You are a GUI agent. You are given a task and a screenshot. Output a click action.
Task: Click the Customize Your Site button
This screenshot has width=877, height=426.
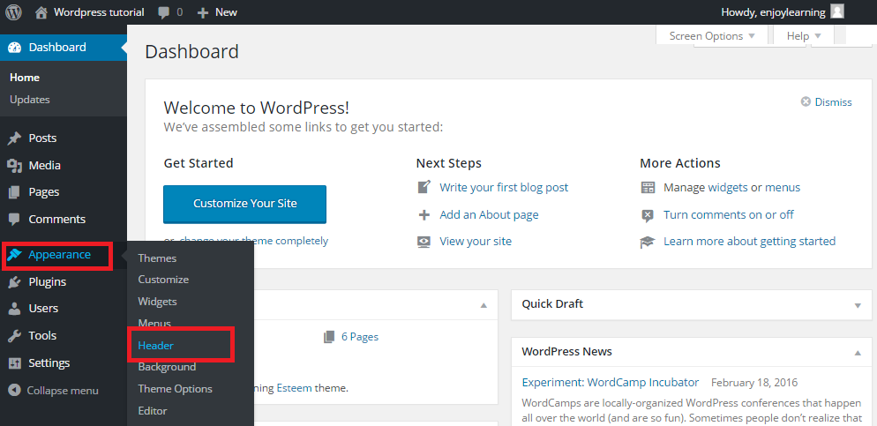pyautogui.click(x=245, y=204)
